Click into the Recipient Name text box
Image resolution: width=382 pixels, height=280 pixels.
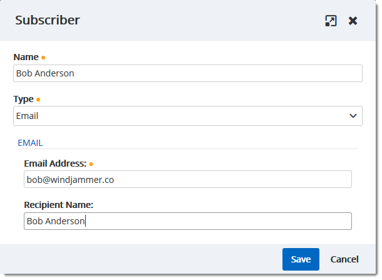(x=187, y=221)
